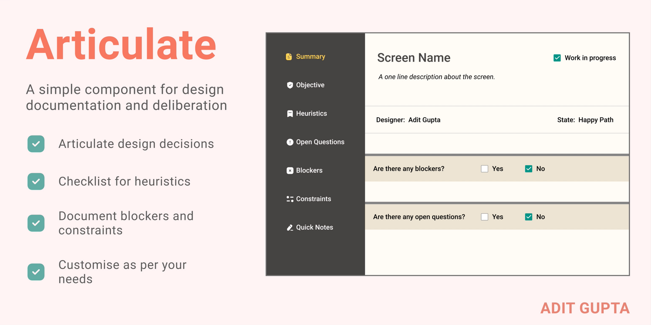Image resolution: width=651 pixels, height=325 pixels.
Task: Click the ADIT GUPTA footer credit
Action: [x=585, y=308]
